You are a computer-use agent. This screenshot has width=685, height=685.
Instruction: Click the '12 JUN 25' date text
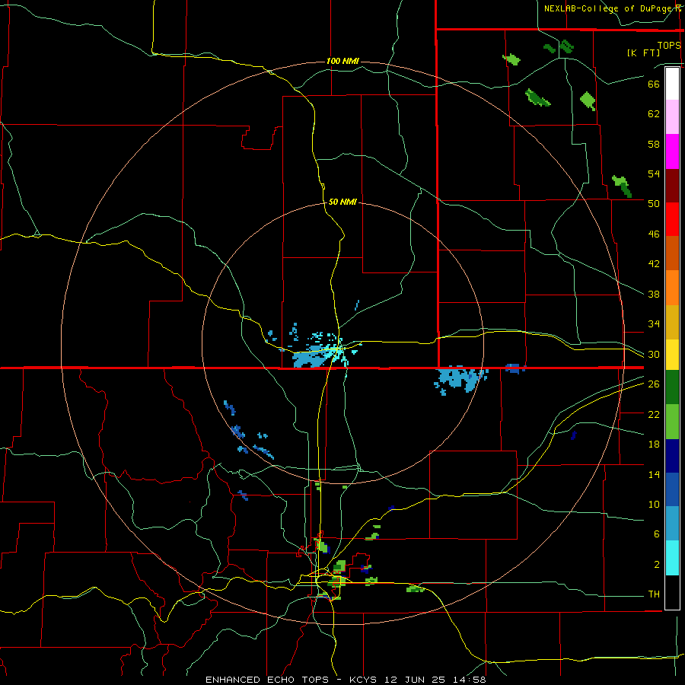[415, 680]
